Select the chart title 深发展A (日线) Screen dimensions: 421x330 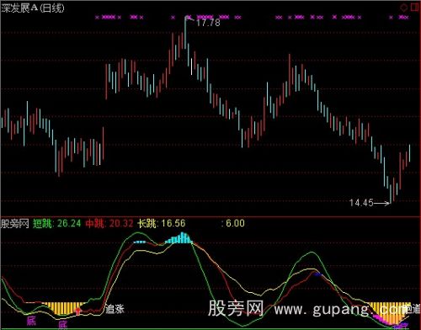[33, 8]
